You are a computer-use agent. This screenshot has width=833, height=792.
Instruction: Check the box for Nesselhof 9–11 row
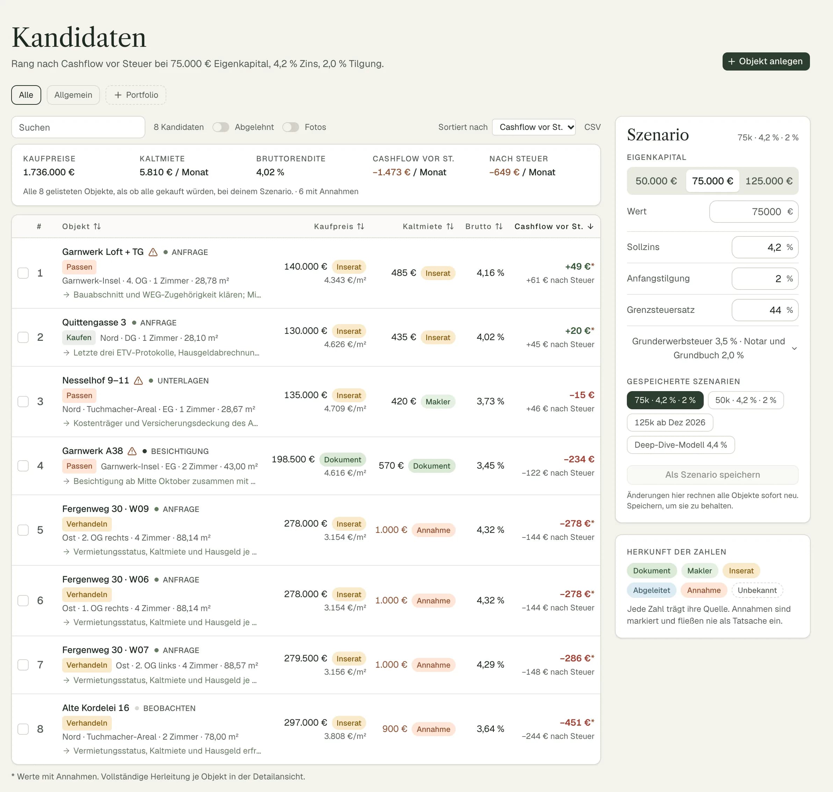[23, 401]
